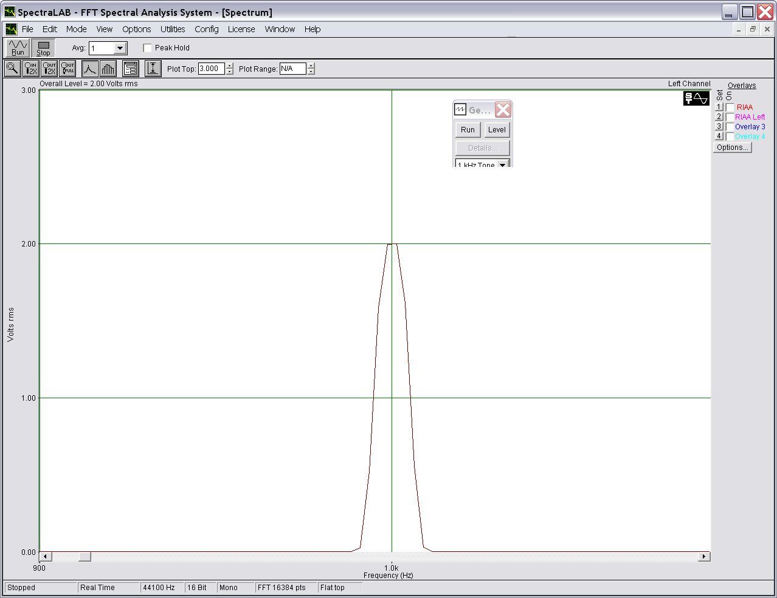Start the analyzer with the Run toolbar button

pos(18,48)
